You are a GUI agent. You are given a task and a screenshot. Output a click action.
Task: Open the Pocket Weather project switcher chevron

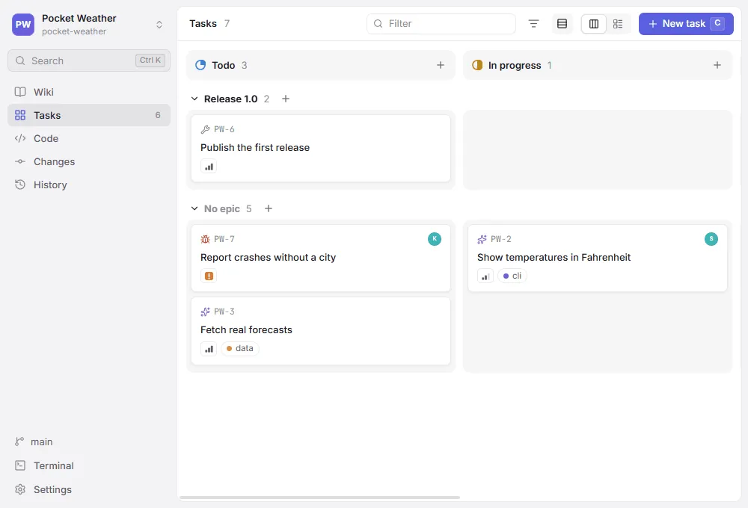[x=159, y=25]
